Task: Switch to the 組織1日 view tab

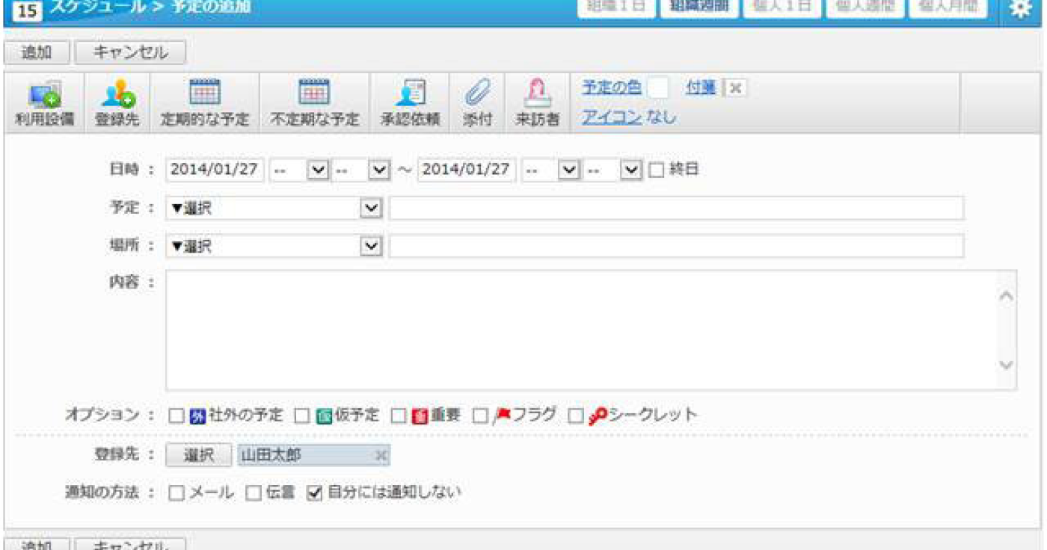Action: 617,8
